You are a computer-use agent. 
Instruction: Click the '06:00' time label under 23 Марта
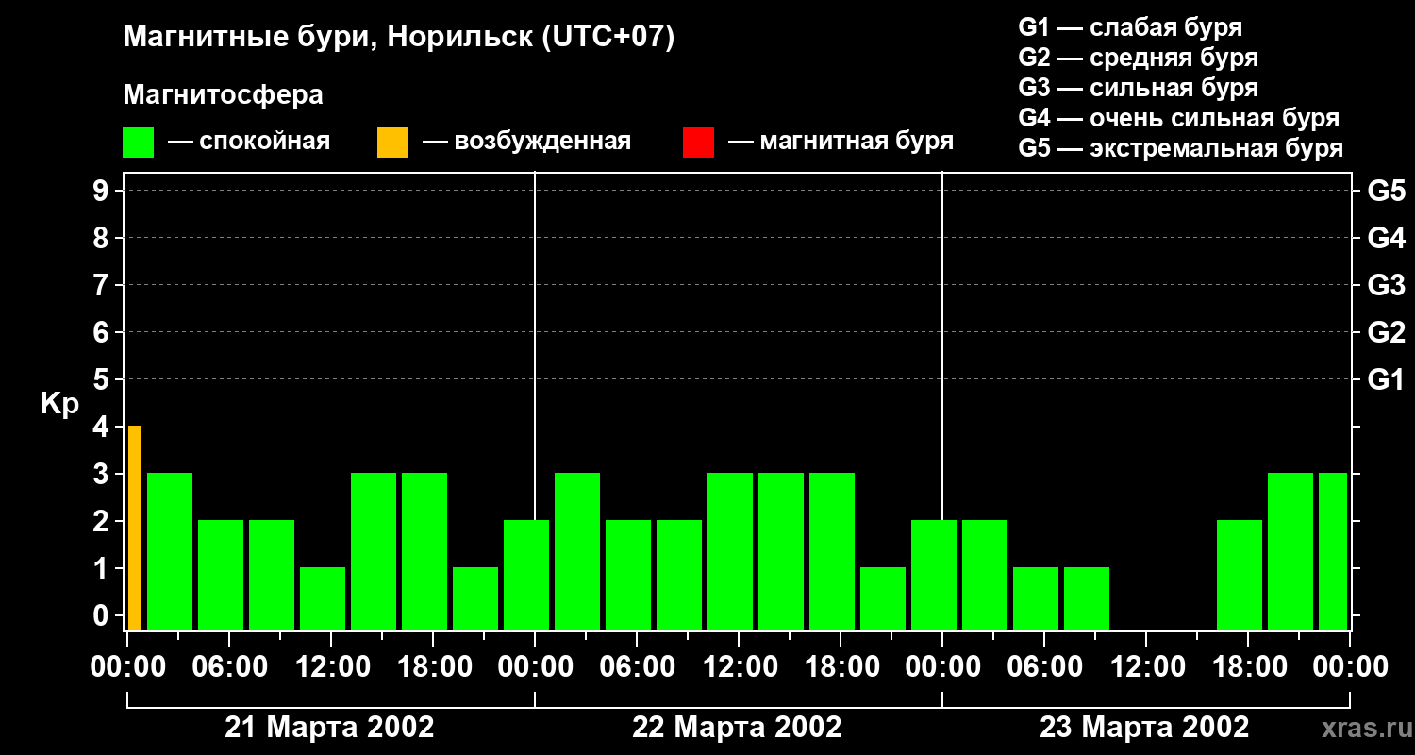(1044, 667)
